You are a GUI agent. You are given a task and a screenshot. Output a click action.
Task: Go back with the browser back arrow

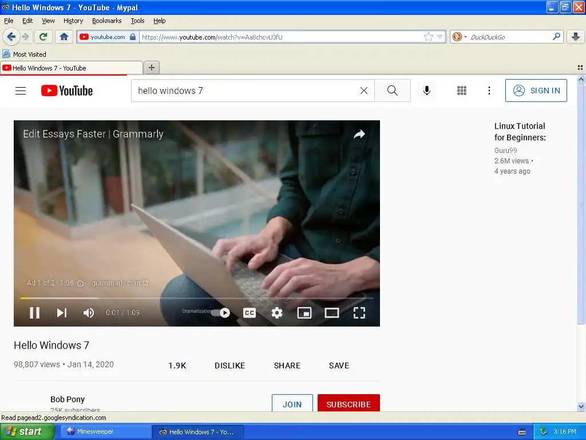(11, 37)
